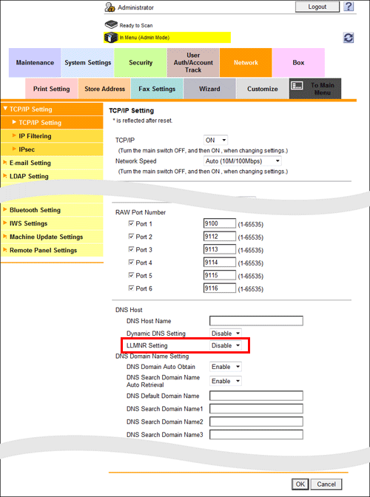370x497 pixels.
Task: Disable the Port 6 checkbox
Action: tap(131, 288)
